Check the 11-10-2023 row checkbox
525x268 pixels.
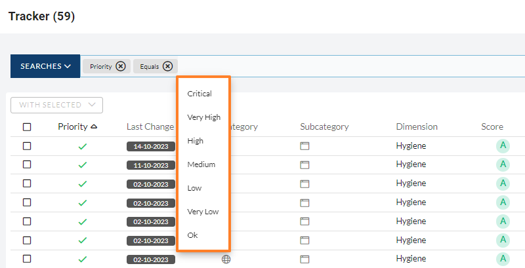(27, 165)
